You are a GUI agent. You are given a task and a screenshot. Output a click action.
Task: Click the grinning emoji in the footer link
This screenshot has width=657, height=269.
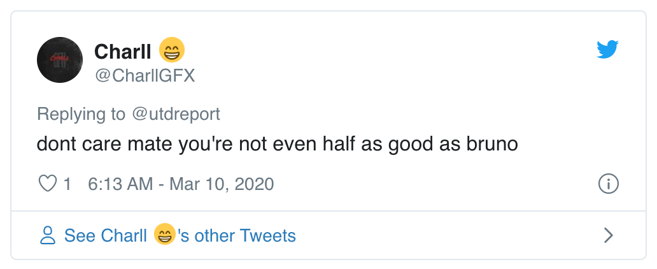click(x=165, y=236)
